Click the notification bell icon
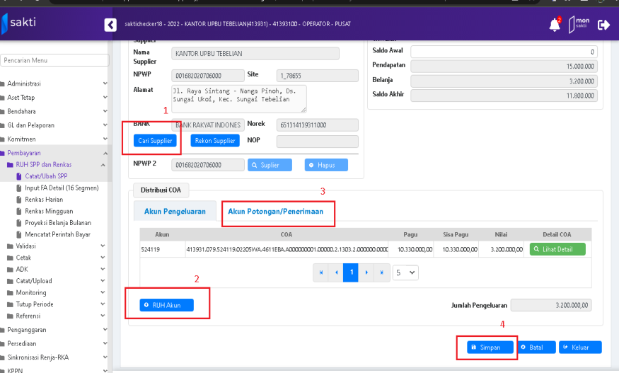The image size is (619, 373). point(555,25)
